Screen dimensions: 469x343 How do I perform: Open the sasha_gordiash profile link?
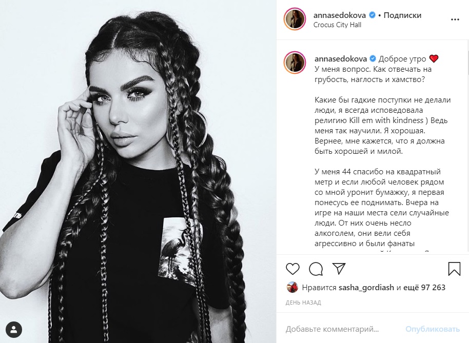click(366, 288)
